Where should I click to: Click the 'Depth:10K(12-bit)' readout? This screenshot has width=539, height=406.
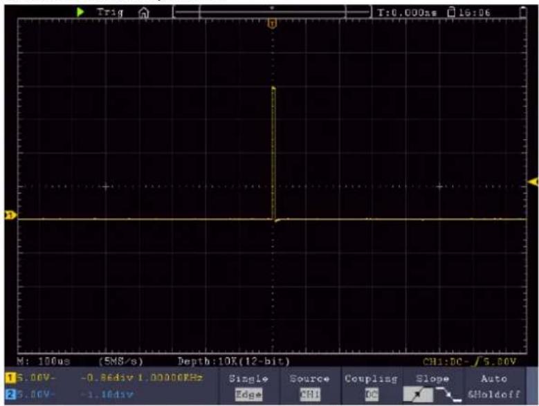pyautogui.click(x=234, y=361)
